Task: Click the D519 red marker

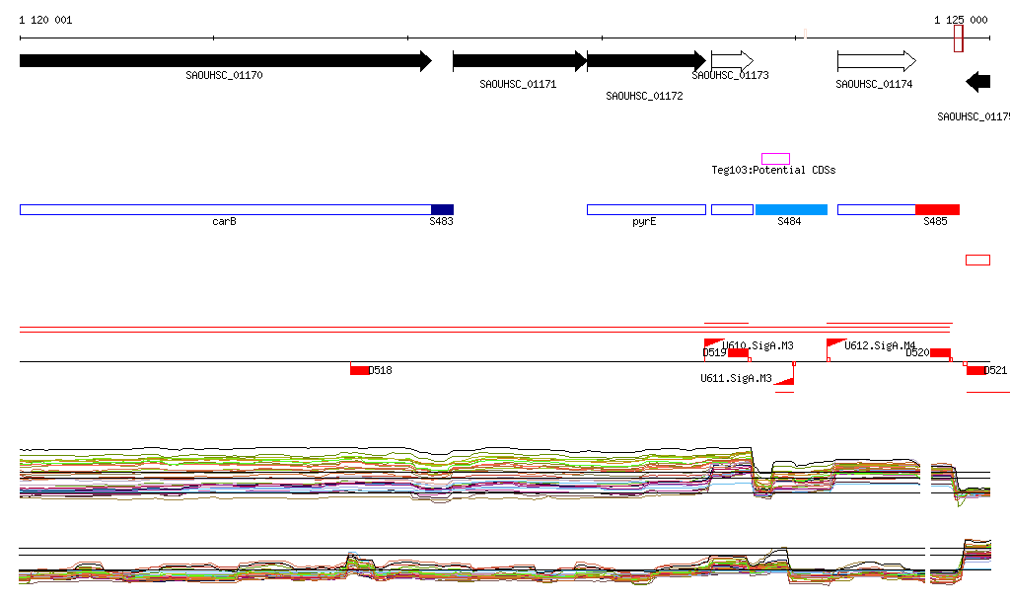Action: 738,353
